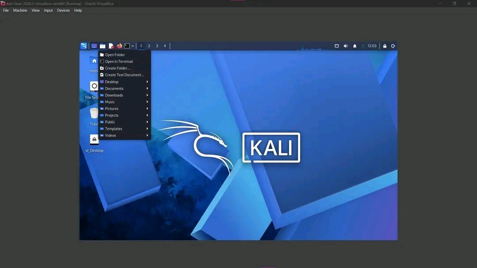The image size is (477, 268).
Task: Click the Show Desktop panel icon
Action: pyautogui.click(x=94, y=46)
